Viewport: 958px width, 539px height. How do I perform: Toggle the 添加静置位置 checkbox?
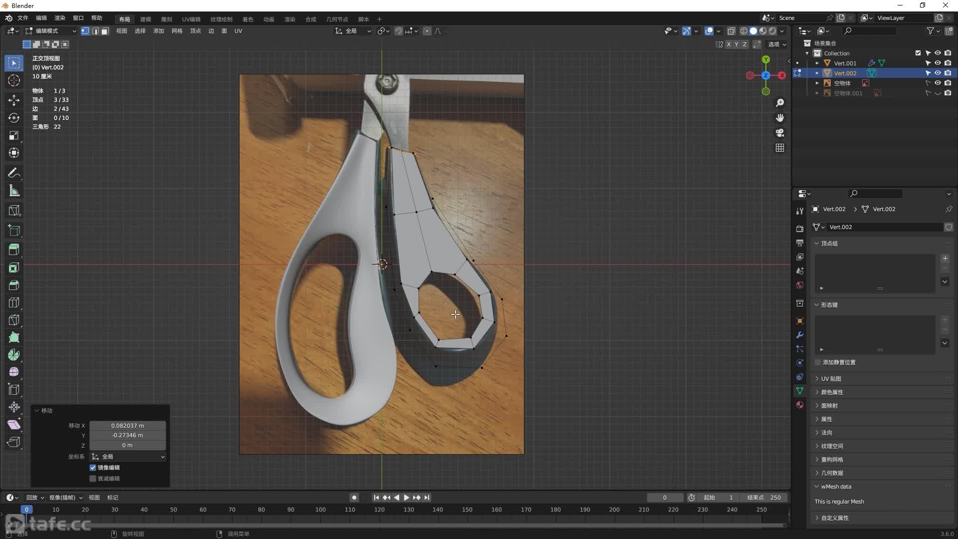coord(818,362)
